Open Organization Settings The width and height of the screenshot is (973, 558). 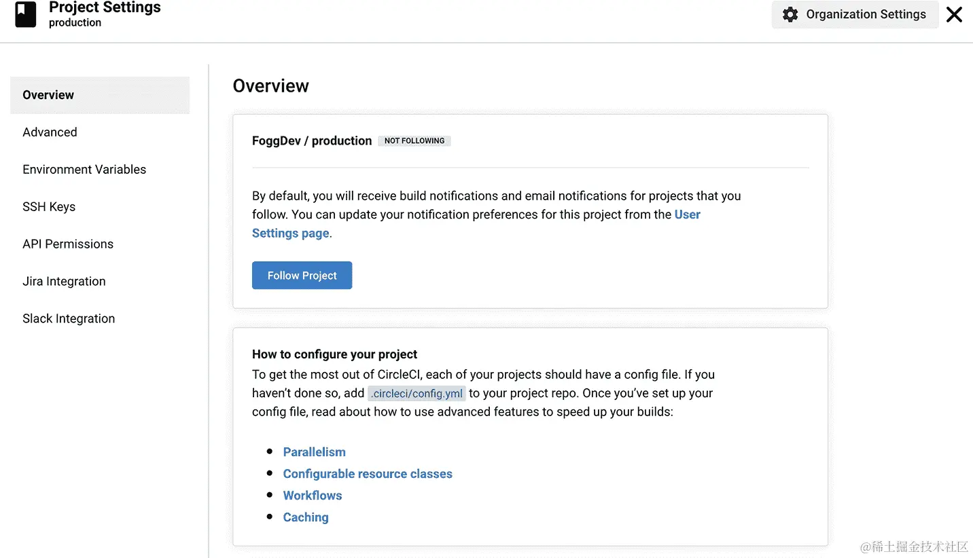[855, 14]
